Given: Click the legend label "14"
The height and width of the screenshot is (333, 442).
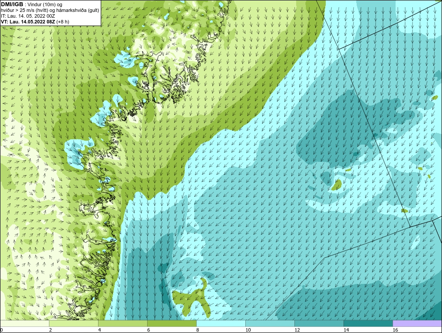Looking at the screenshot, I should (x=346, y=330).
